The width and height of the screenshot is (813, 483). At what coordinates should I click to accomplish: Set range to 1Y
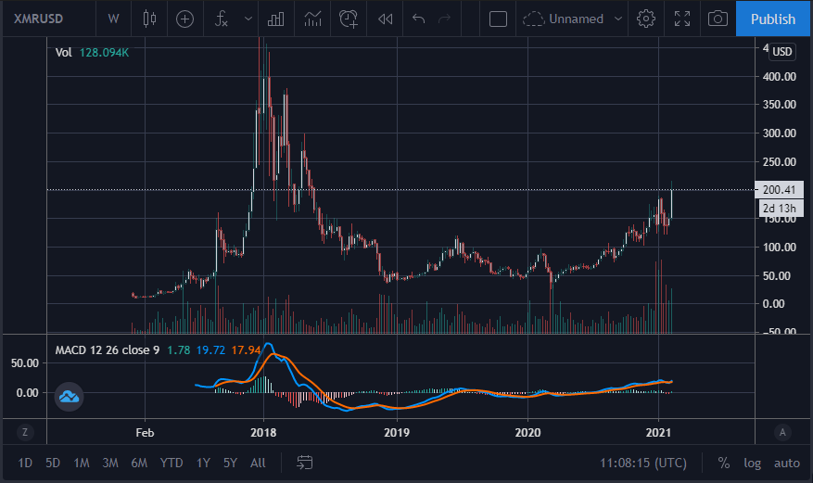203,463
